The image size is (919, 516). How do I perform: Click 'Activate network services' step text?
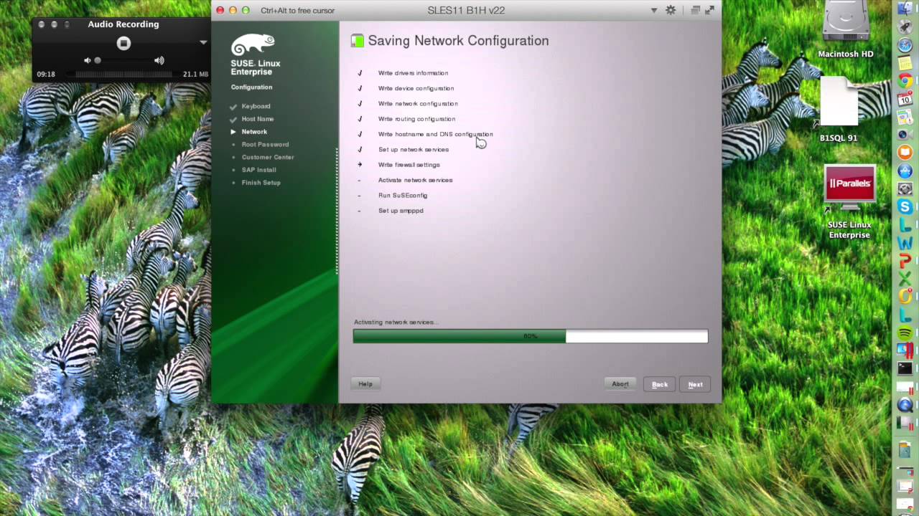(x=415, y=180)
